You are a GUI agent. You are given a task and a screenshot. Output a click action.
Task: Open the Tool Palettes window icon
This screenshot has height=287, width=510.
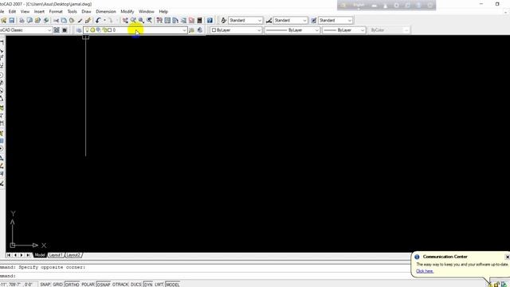175,20
